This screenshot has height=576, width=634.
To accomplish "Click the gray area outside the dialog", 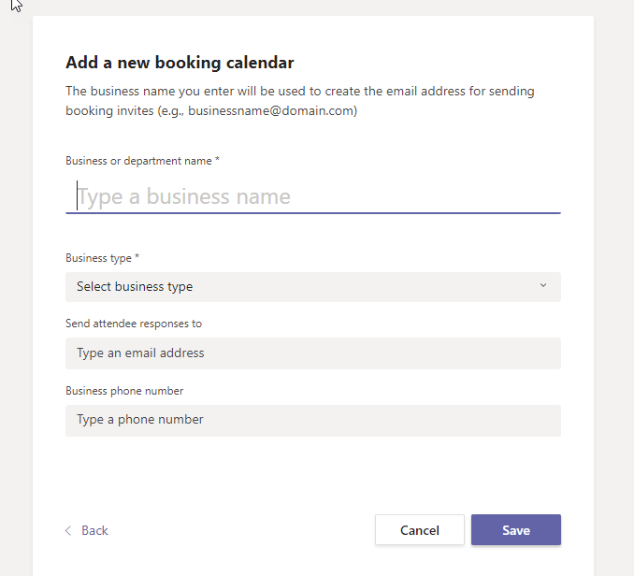I will [x=612, y=281].
